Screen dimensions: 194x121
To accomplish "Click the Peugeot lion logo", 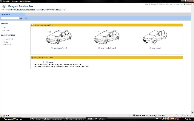I will pyautogui.click(x=4, y=7).
